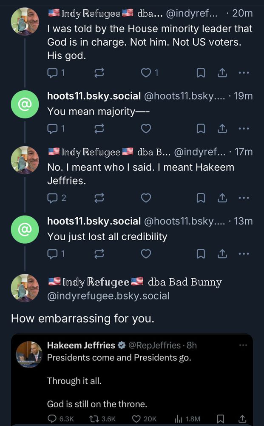Image resolution: width=264 pixels, height=426 pixels.
Task: Open the hoots11.bsky.social green avatar at 19m
Action: tap(25, 104)
